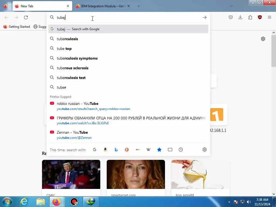Screen dimensions: 276x207
Task: Open Internet Download Manager taskbar icon
Action: coord(91,202)
